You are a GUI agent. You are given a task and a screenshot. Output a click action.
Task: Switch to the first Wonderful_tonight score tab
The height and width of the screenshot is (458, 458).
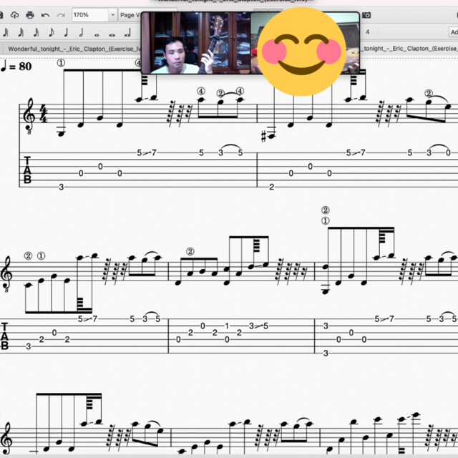click(74, 49)
